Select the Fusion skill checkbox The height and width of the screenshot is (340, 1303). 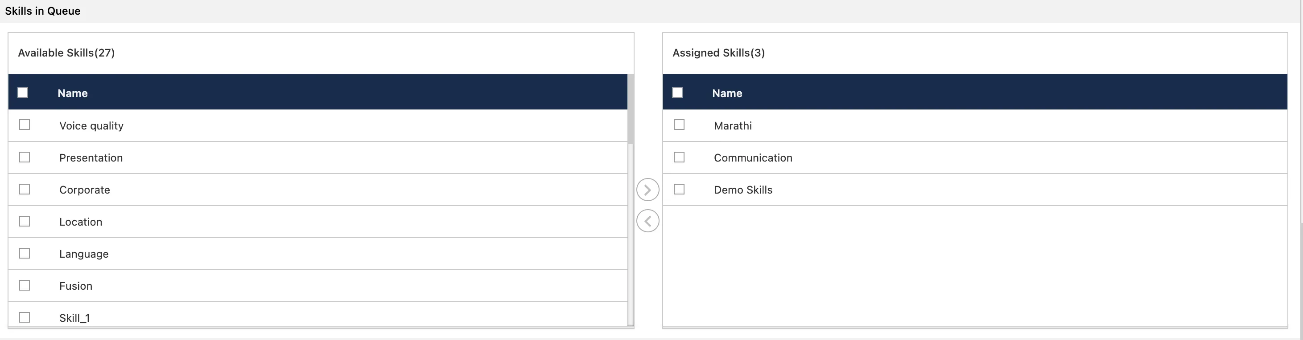coord(24,285)
